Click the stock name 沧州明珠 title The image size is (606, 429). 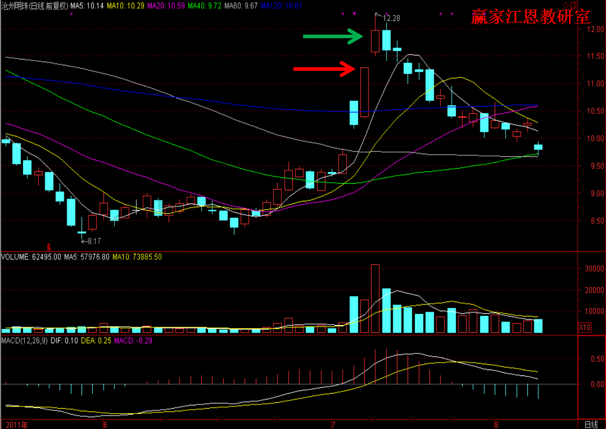coord(15,5)
